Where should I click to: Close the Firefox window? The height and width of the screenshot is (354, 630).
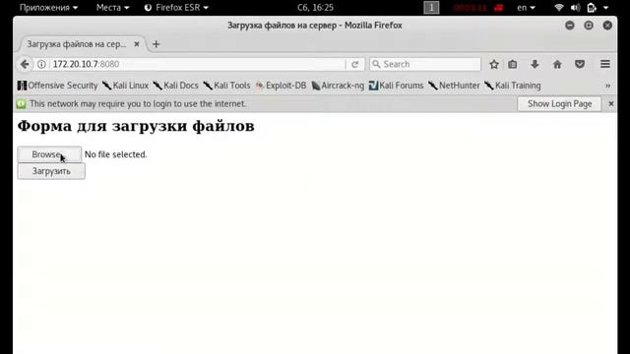[x=607, y=26]
